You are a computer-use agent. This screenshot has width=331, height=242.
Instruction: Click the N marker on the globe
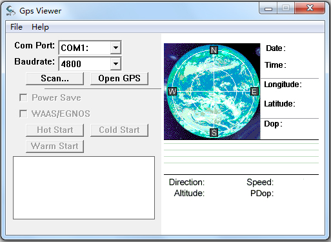[x=214, y=50]
